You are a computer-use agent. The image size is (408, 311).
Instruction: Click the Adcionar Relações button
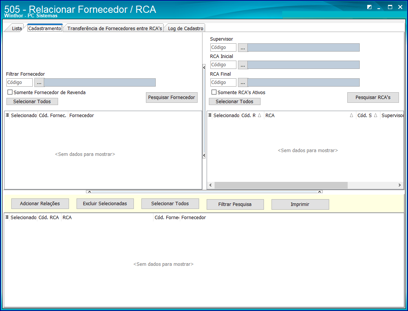pos(40,204)
